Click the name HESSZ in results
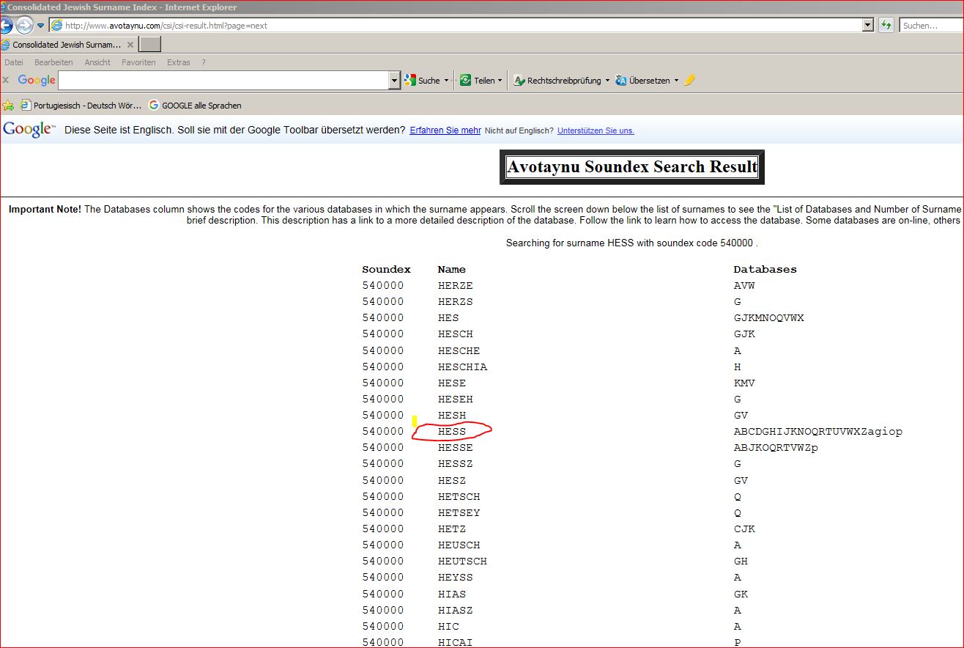Image resolution: width=964 pixels, height=648 pixels. click(x=456, y=463)
